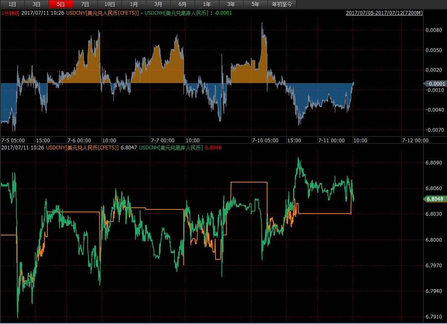The height and width of the screenshot is (324, 447).
Task: Choose the 6月 range tab
Action: click(182, 4)
